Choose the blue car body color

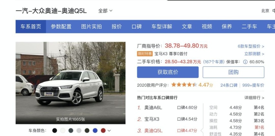click(x=95, y=131)
